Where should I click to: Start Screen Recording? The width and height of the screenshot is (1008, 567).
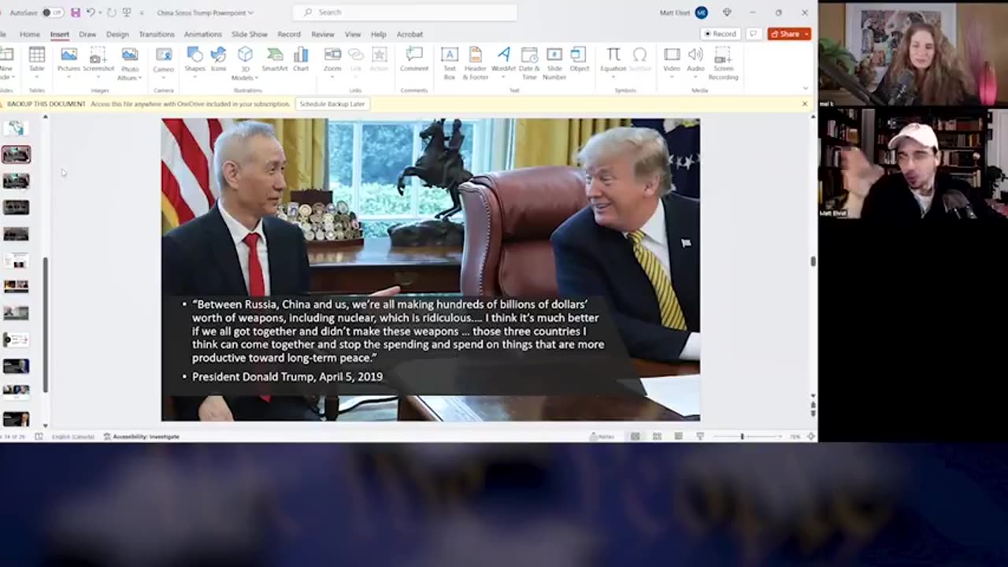click(723, 63)
